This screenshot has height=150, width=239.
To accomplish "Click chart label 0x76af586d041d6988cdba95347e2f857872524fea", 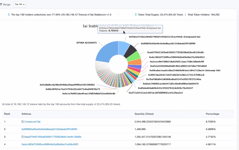I will pyautogui.click(x=173, y=79).
